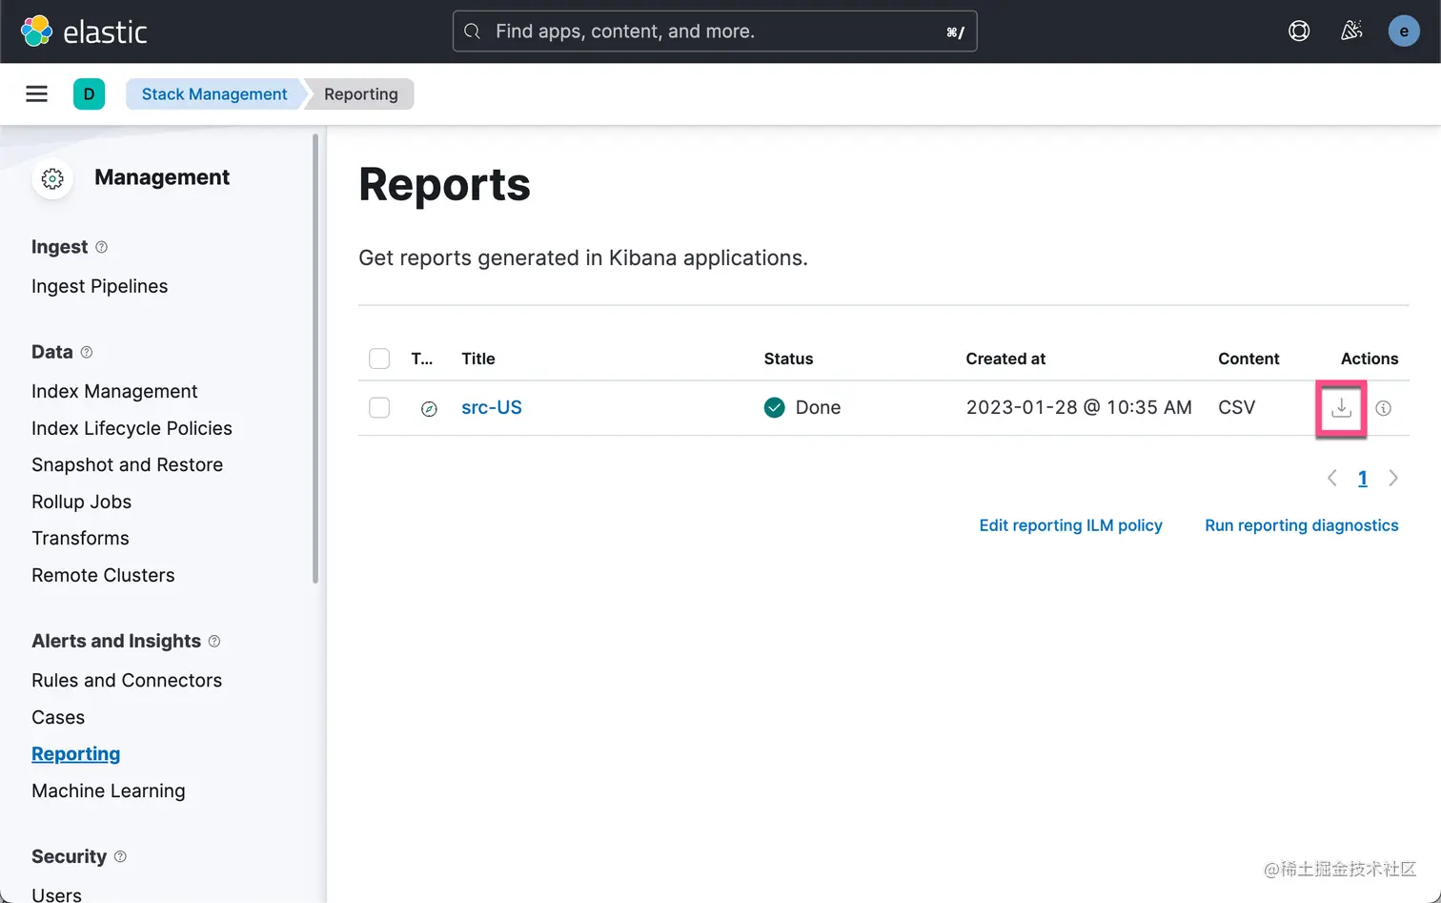Select Reporting in the sidebar

(x=75, y=753)
